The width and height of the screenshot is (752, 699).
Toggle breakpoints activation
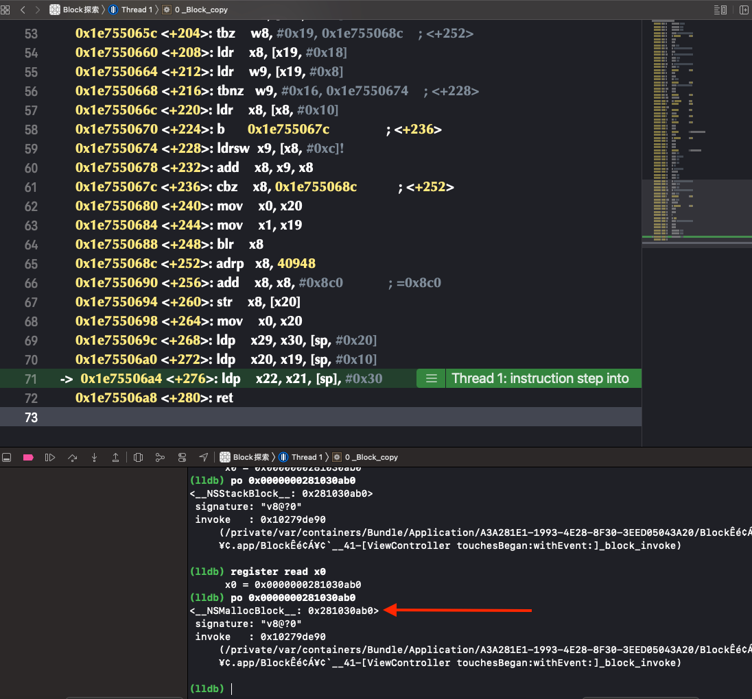(x=28, y=458)
